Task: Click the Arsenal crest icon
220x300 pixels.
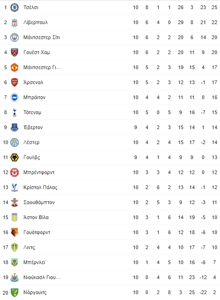Action: point(15,82)
